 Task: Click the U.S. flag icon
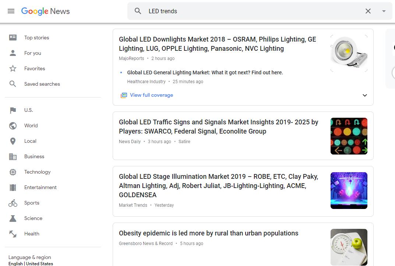(x=13, y=110)
